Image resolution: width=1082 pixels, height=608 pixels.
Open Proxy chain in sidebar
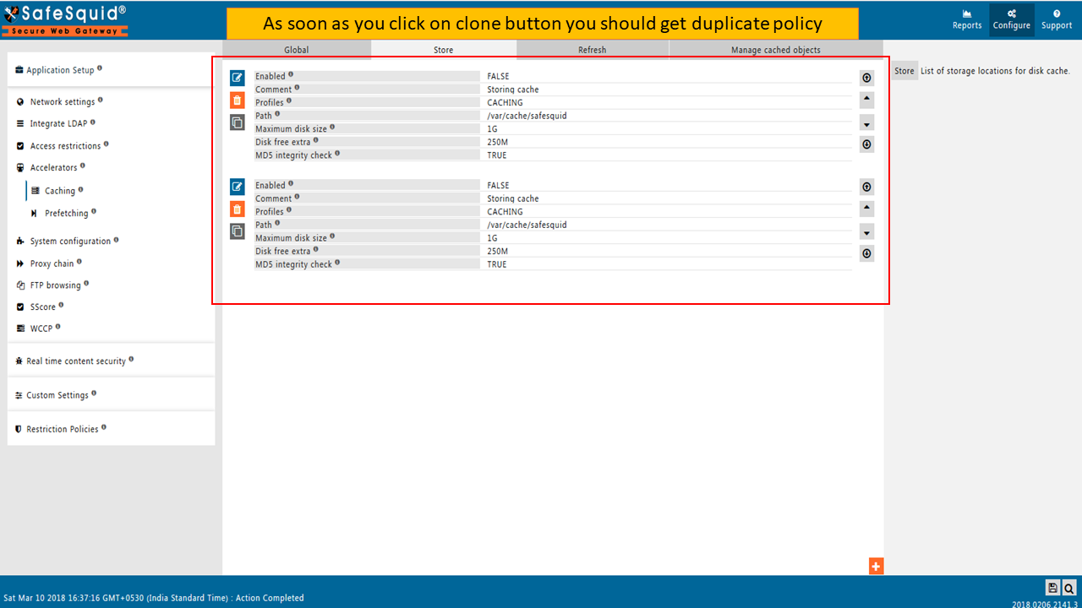[52, 263]
